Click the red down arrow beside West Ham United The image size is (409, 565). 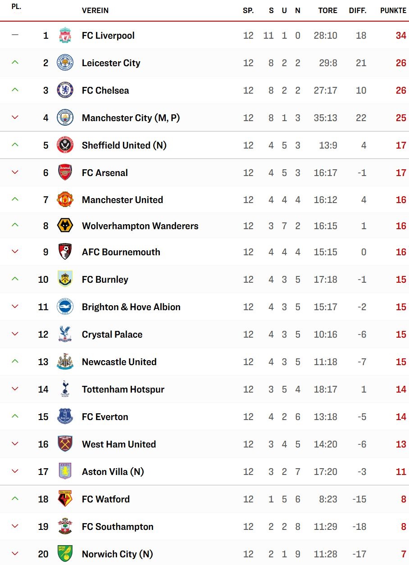tap(15, 444)
